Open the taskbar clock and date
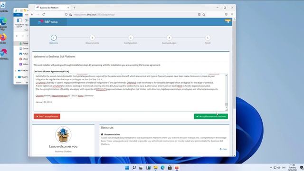The width and height of the screenshot is (304, 171). pos(293,168)
